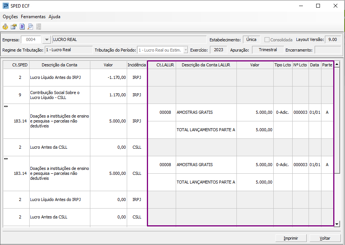Open the Opções menu
Image resolution: width=345 pixels, height=245 pixels.
(x=10, y=17)
